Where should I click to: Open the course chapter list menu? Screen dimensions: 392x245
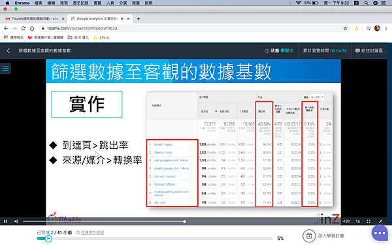tap(5, 69)
